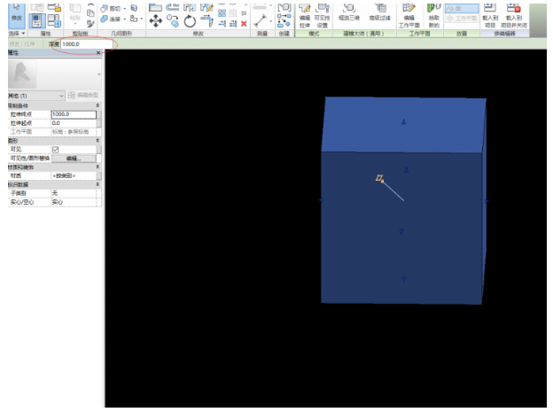Click the red X Delete icon
The width and height of the screenshot is (553, 412).
point(244,24)
